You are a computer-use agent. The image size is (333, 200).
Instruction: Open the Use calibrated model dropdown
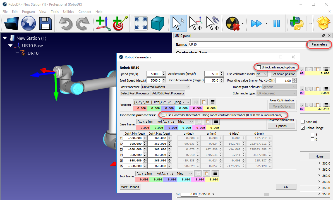262,74
